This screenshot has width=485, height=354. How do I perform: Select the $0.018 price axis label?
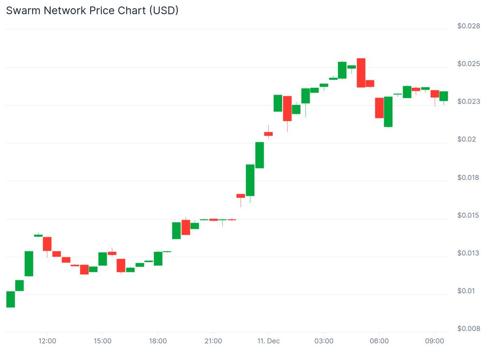pyautogui.click(x=469, y=177)
